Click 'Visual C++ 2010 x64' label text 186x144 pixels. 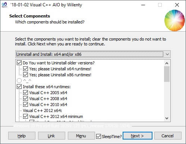pos(48,105)
